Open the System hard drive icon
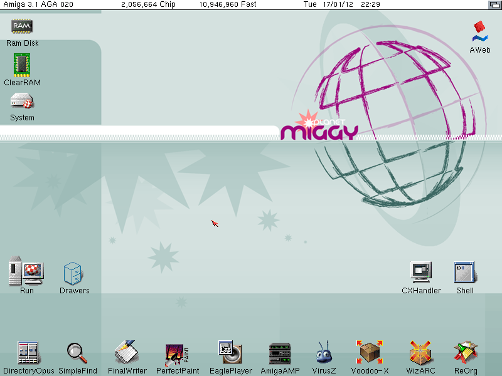The width and height of the screenshot is (502, 376). 22,101
